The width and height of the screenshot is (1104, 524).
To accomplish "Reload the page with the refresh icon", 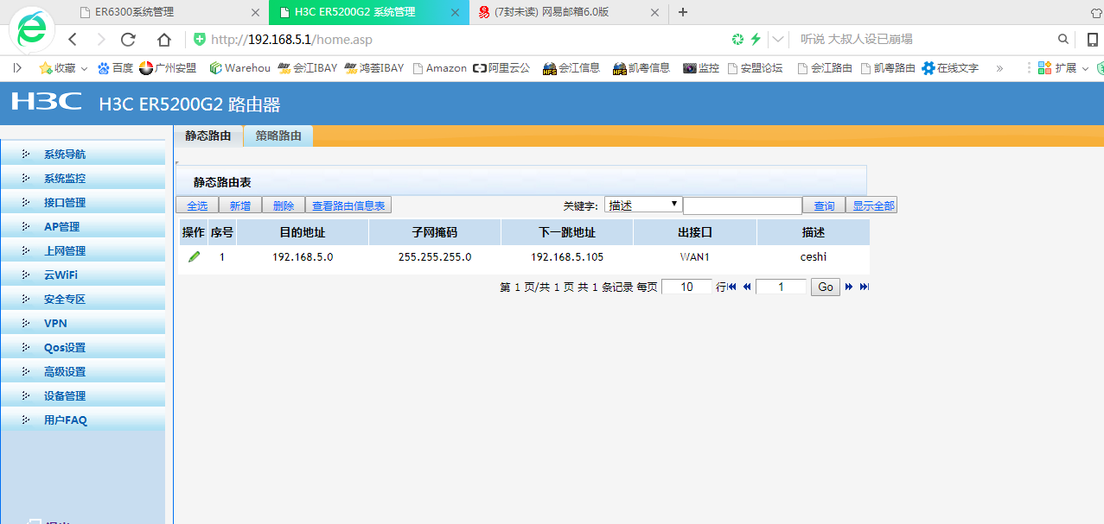I will (129, 40).
